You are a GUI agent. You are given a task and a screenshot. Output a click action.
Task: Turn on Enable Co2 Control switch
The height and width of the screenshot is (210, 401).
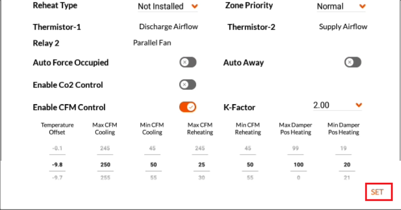tap(188, 85)
